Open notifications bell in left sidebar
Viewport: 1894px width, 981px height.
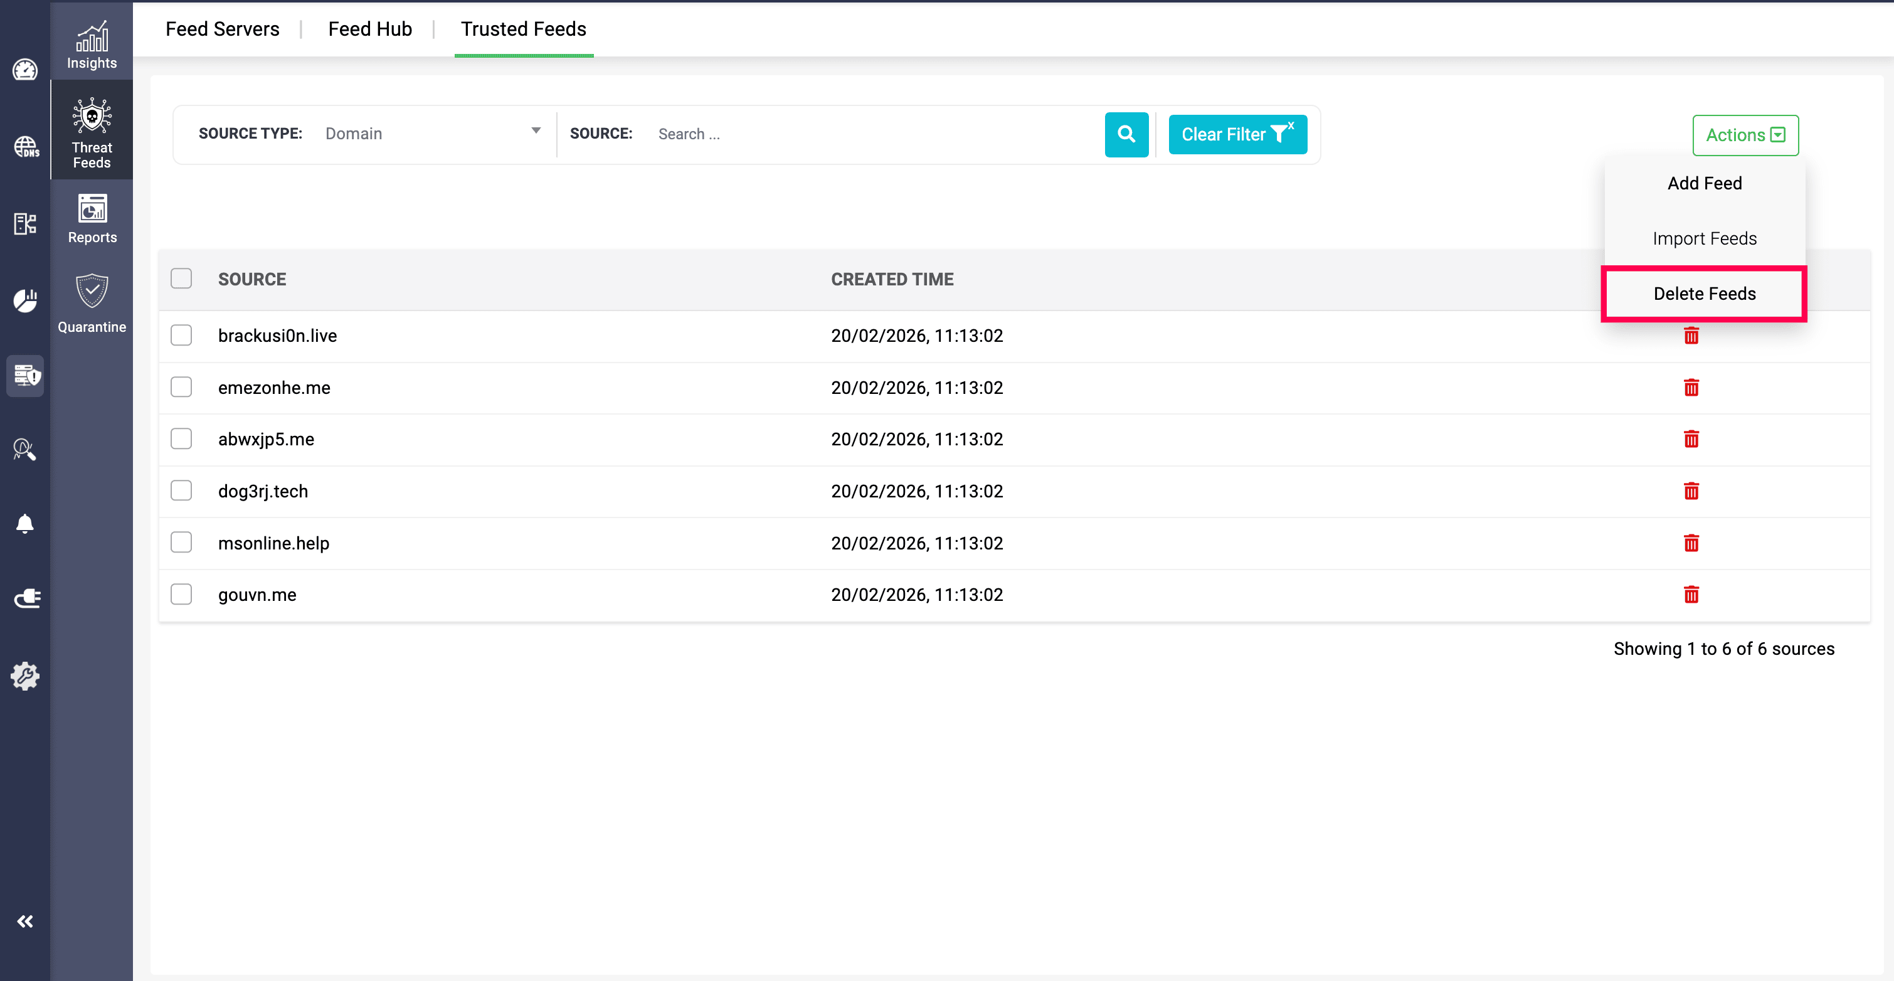(25, 524)
